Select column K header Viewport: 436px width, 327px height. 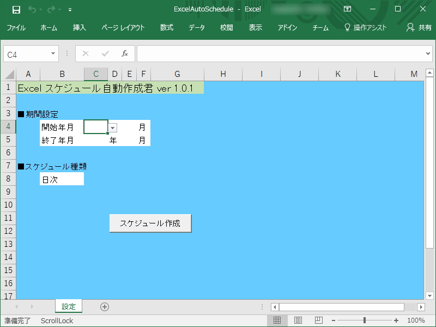(337, 74)
